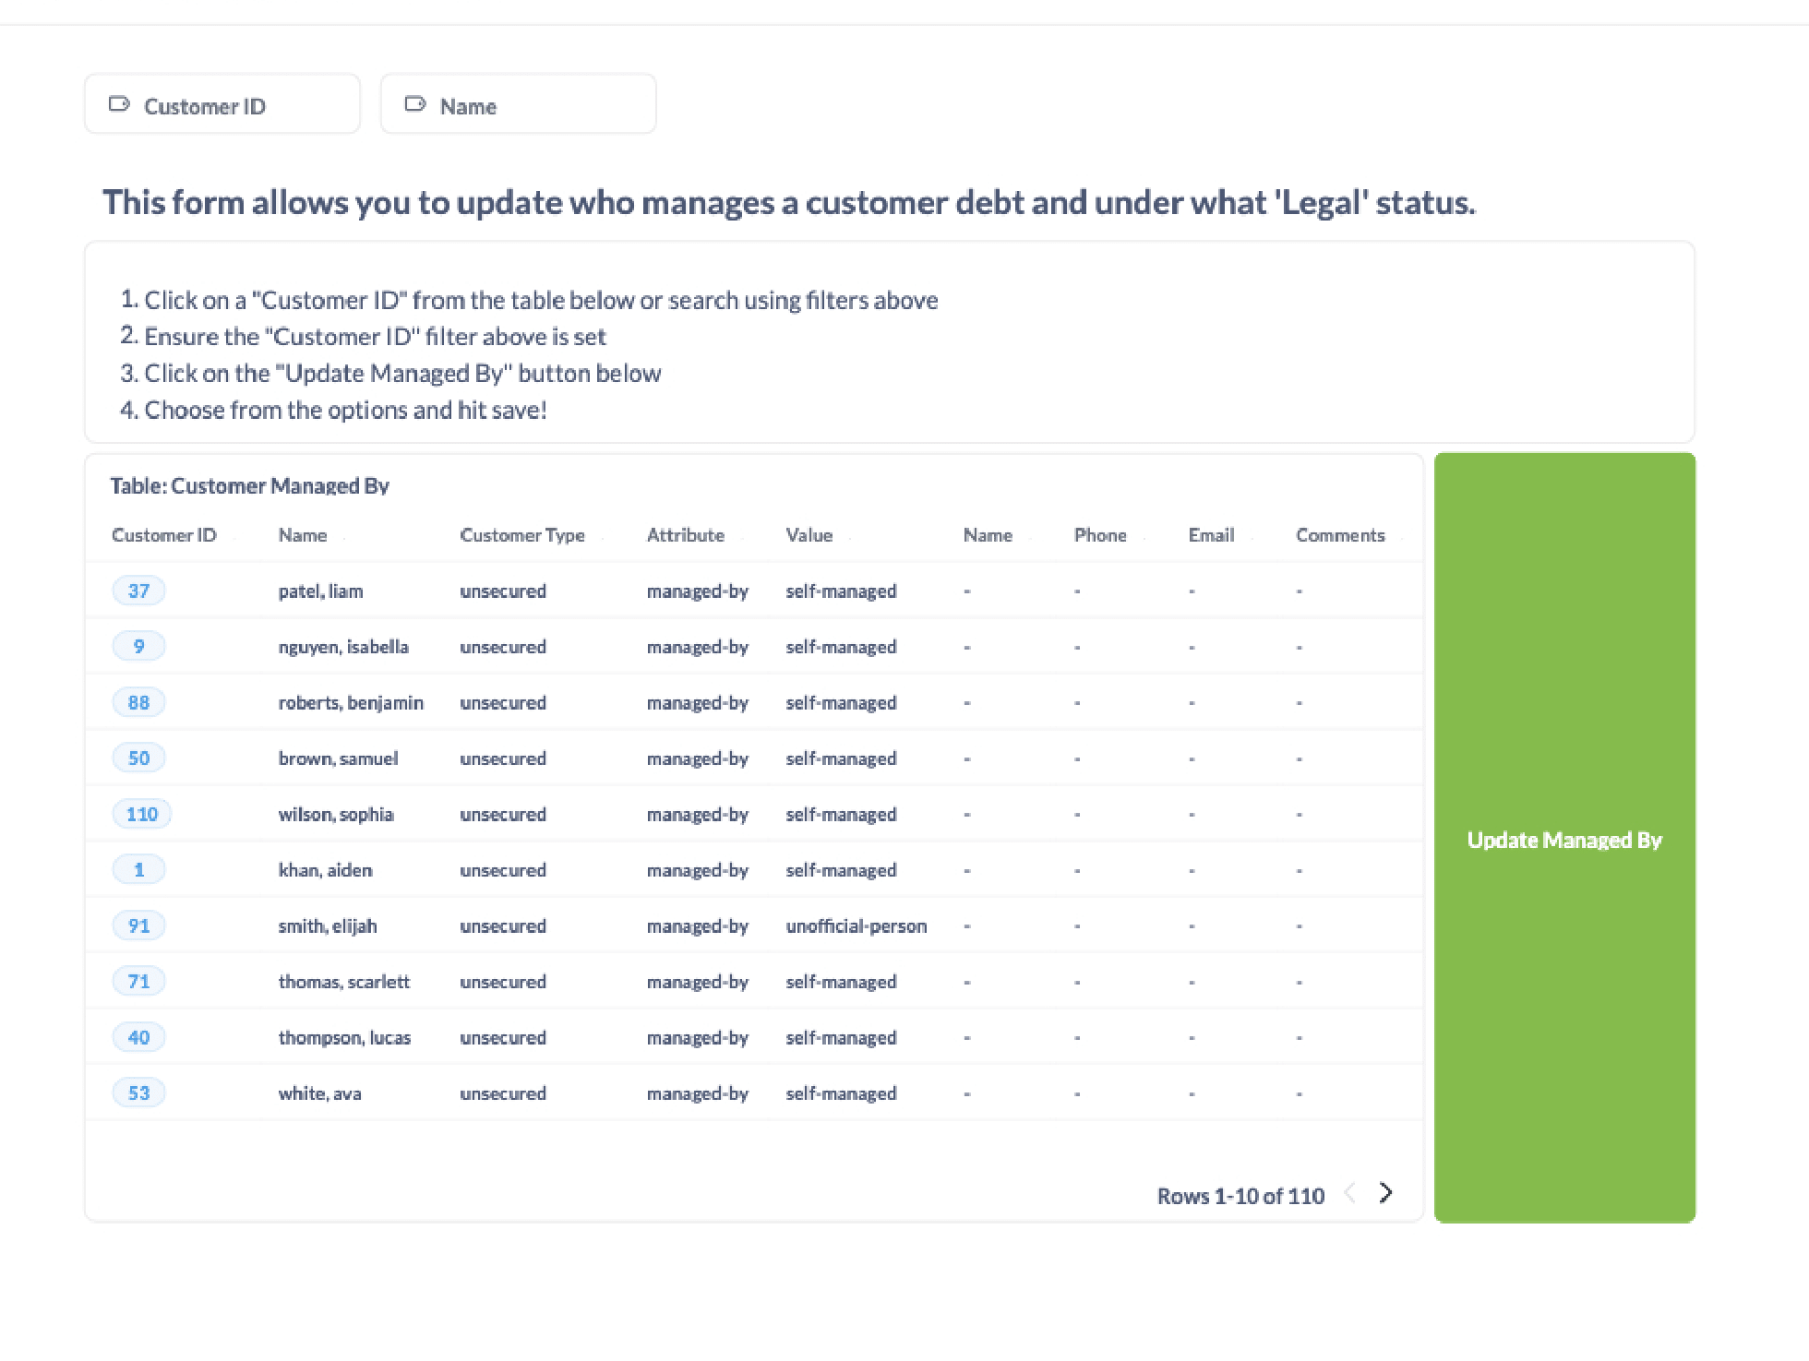Click the Email column header
1809x1361 pixels.
(1211, 535)
